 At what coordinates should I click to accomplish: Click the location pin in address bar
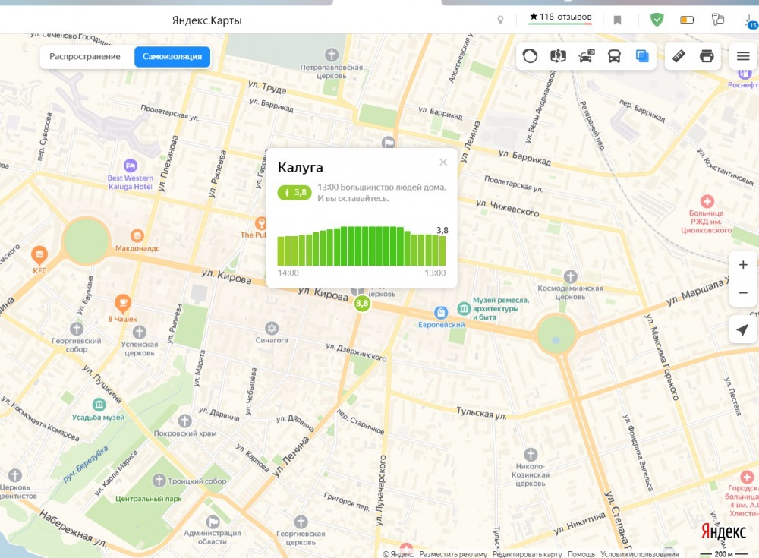(500, 20)
